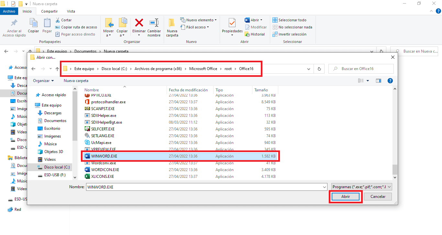Select UcMapi.exe file
Screen dimensions: 442x235
click(x=180, y=143)
